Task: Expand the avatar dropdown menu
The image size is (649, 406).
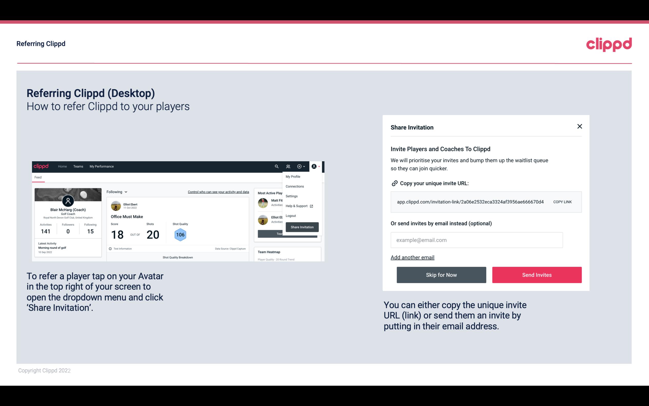Action: tap(315, 166)
